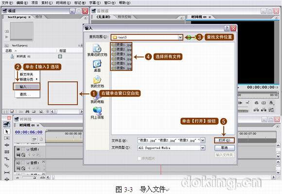
Task: Select the Rate Stretch tool in toolbox
Action: [7, 159]
